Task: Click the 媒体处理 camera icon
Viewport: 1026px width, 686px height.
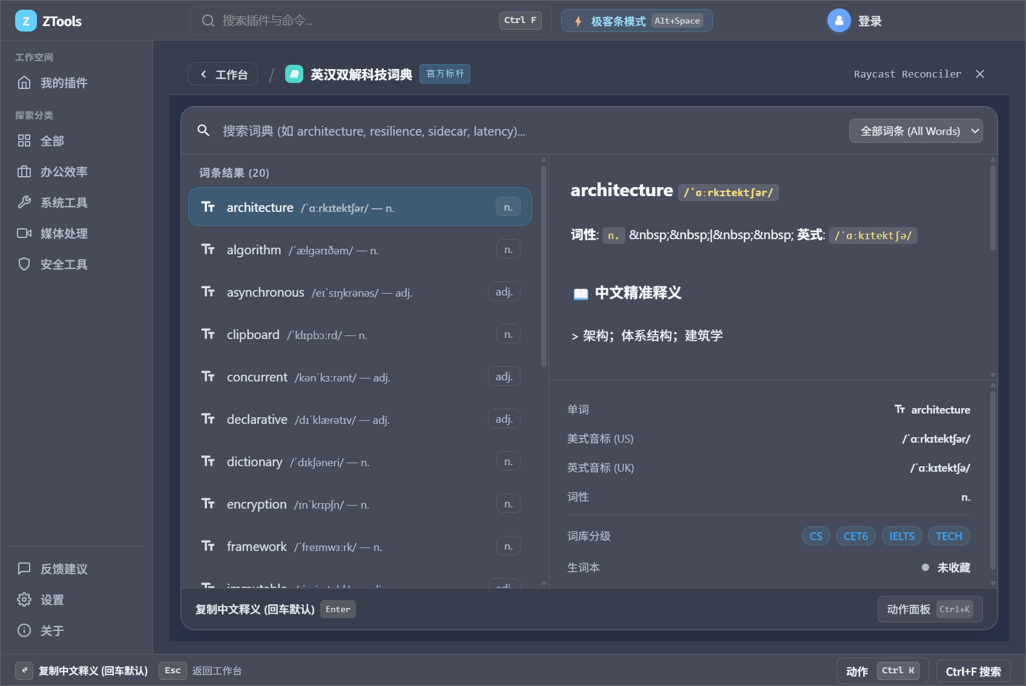Action: 24,234
